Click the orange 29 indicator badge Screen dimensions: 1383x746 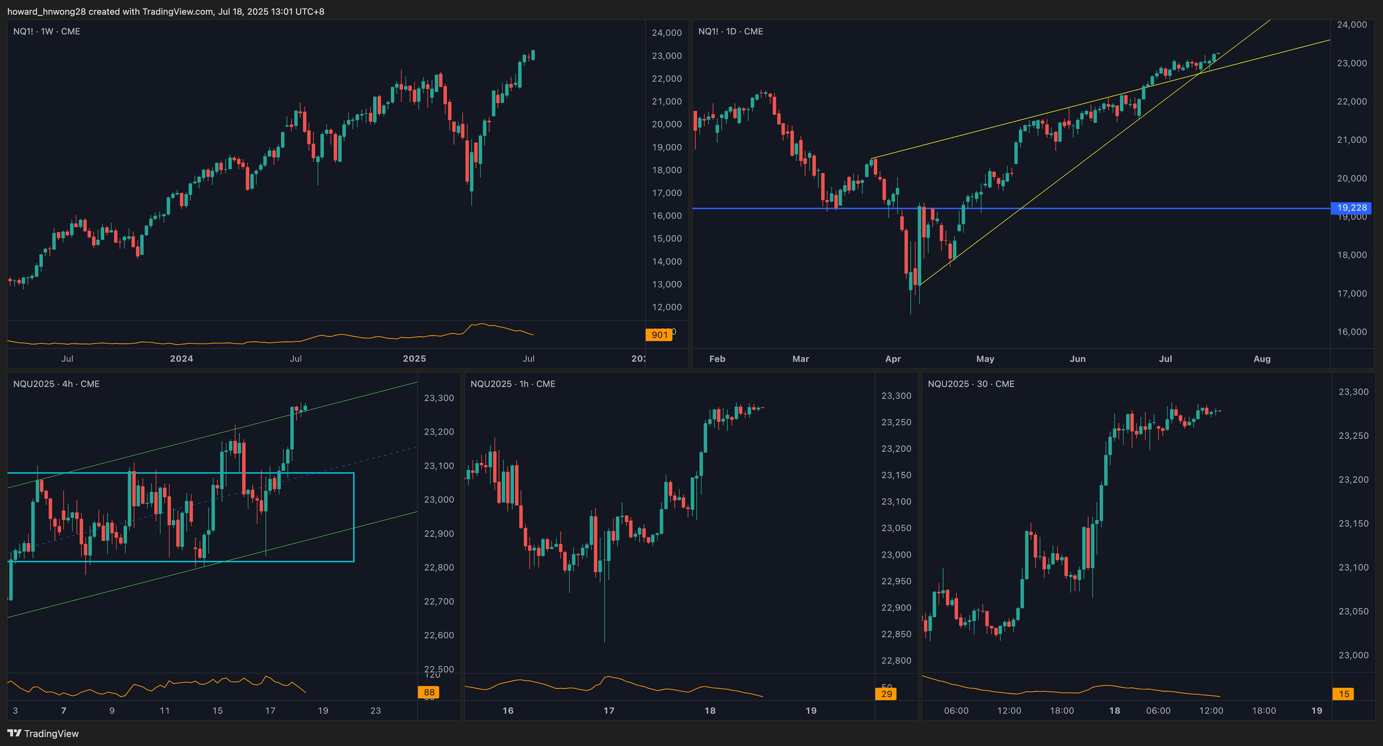click(x=886, y=694)
